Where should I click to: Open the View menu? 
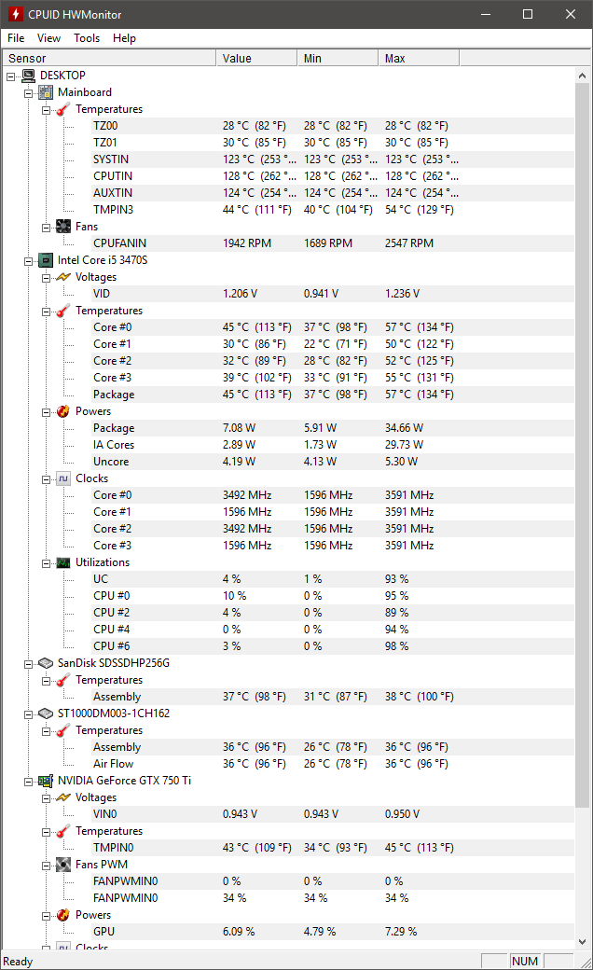point(48,38)
